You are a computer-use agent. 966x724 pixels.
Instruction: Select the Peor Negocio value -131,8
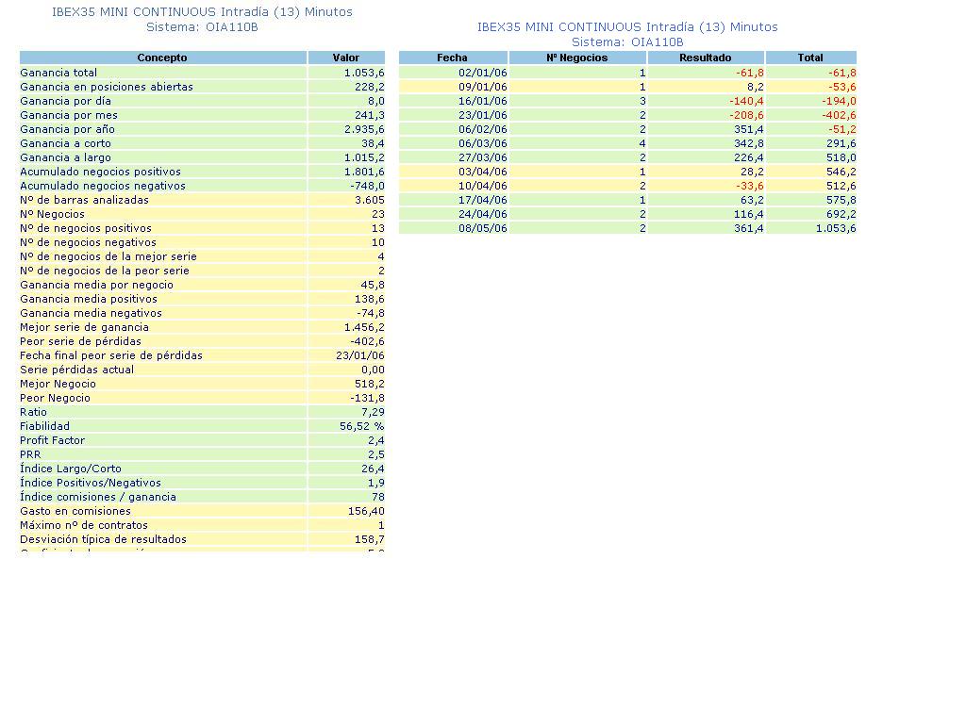(367, 398)
